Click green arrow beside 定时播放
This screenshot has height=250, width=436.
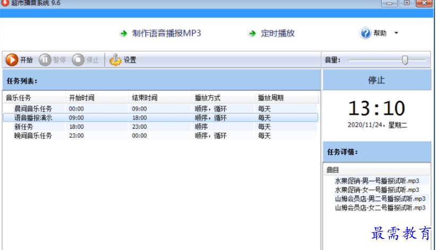click(252, 33)
